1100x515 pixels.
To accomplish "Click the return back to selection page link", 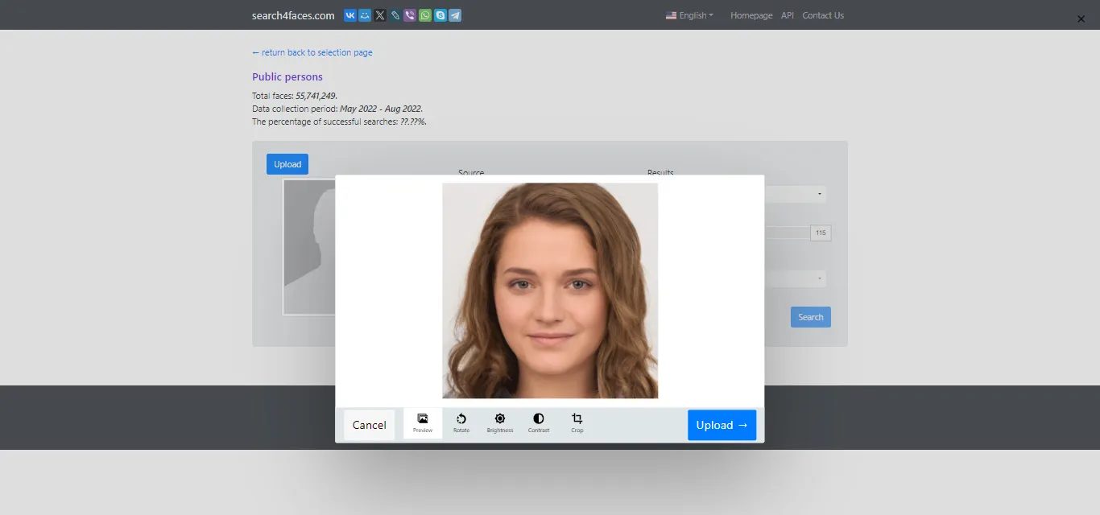I will pos(312,52).
